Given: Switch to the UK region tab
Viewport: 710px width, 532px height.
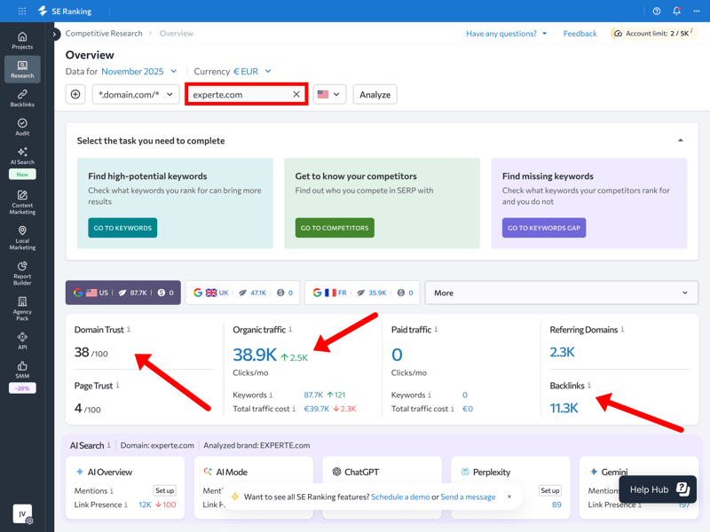Looking at the screenshot, I should pos(242,293).
